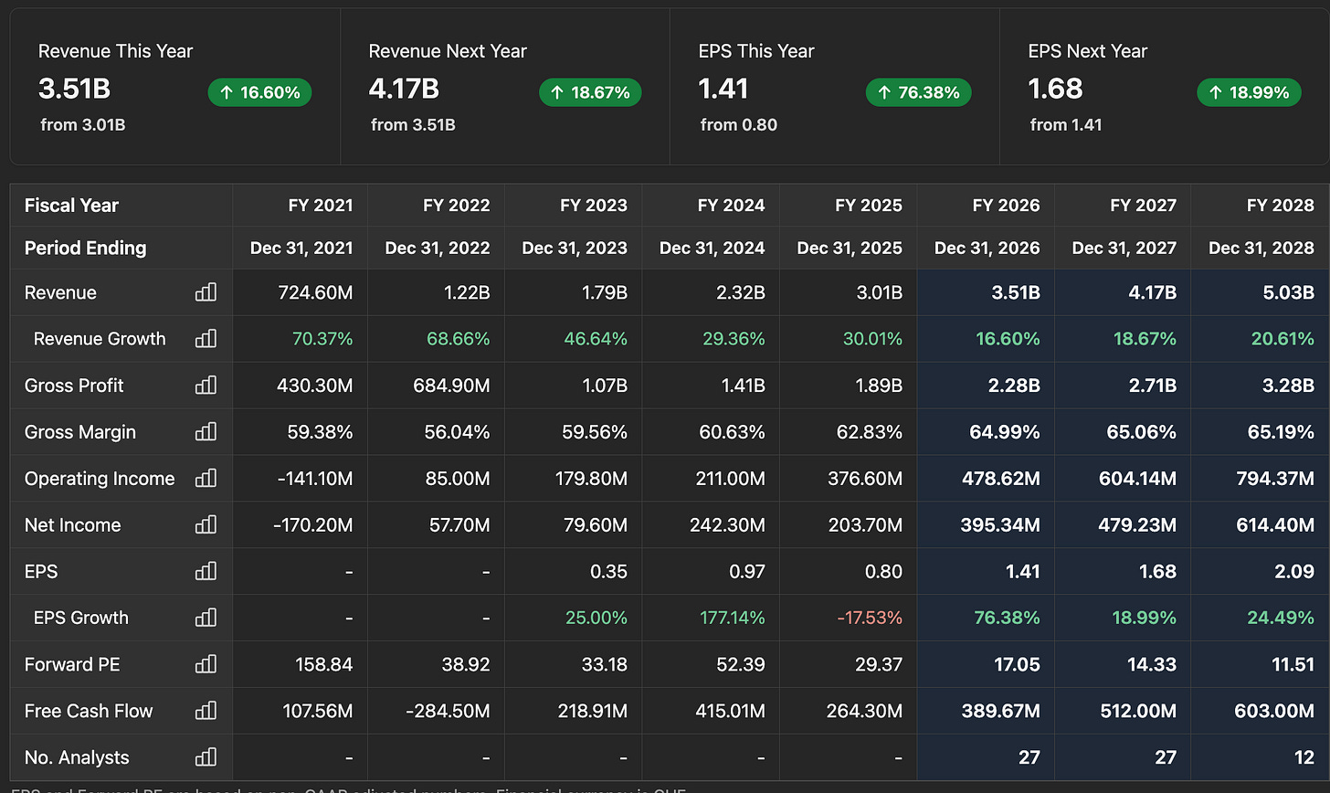Click the 18.99% EPS Next Year badge
Image resolution: width=1330 pixels, height=793 pixels.
coord(1249,92)
